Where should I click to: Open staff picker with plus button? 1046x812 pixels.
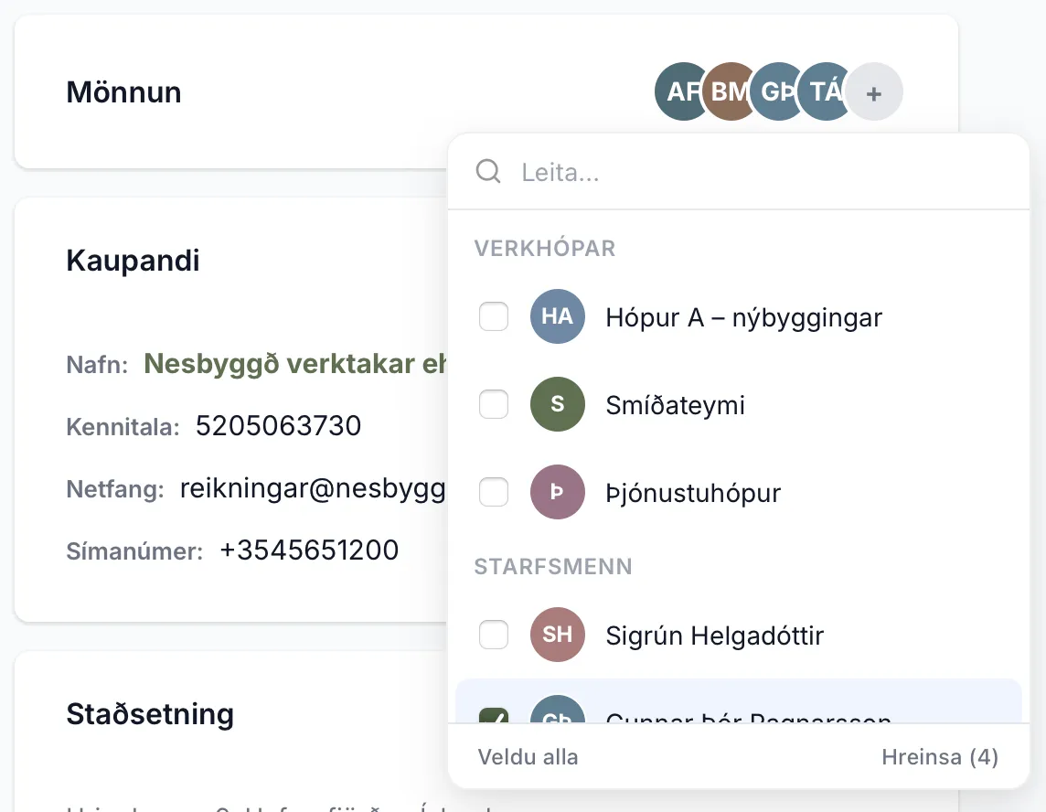[874, 92]
